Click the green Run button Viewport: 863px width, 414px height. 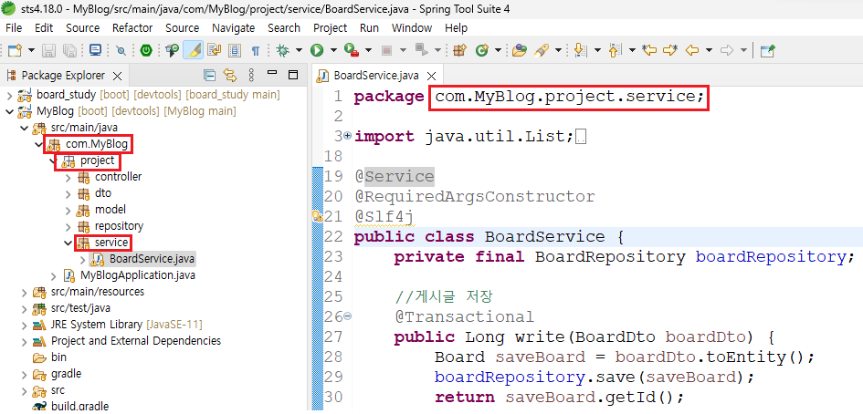(x=317, y=50)
